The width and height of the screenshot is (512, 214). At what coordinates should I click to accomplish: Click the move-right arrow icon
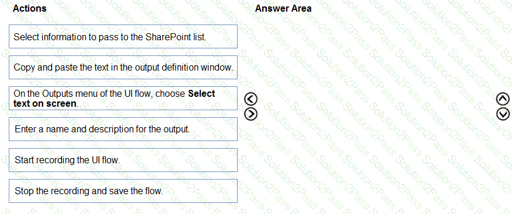pos(253,113)
